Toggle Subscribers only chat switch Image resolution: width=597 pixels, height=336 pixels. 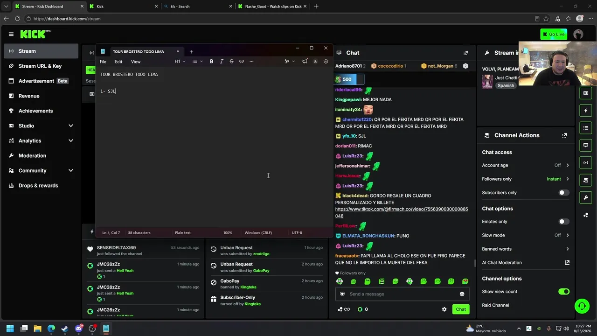pyautogui.click(x=564, y=193)
